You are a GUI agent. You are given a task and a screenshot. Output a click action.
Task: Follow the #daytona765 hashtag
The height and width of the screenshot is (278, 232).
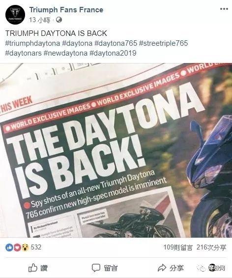coord(116,43)
